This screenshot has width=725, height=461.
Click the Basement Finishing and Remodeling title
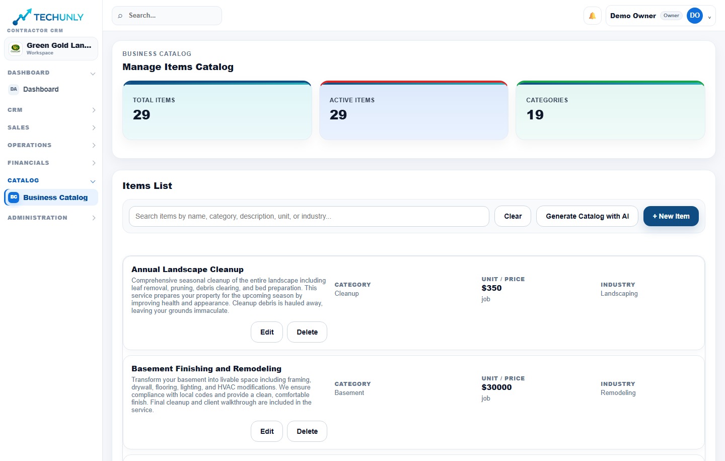click(x=206, y=369)
